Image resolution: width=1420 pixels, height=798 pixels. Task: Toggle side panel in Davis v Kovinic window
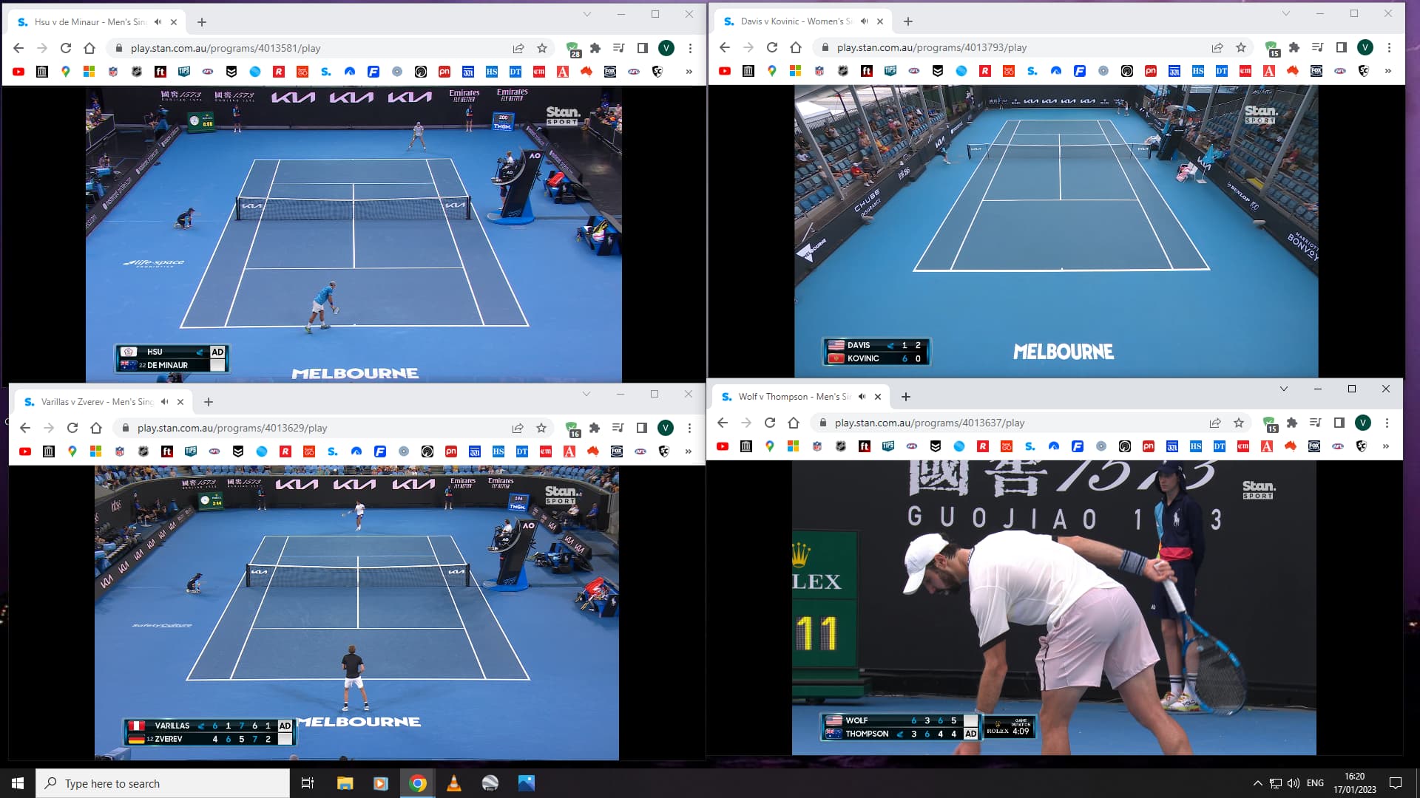point(1341,47)
